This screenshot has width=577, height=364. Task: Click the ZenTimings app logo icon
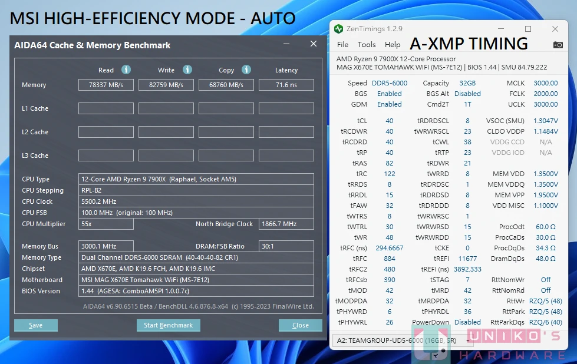tap(338, 29)
